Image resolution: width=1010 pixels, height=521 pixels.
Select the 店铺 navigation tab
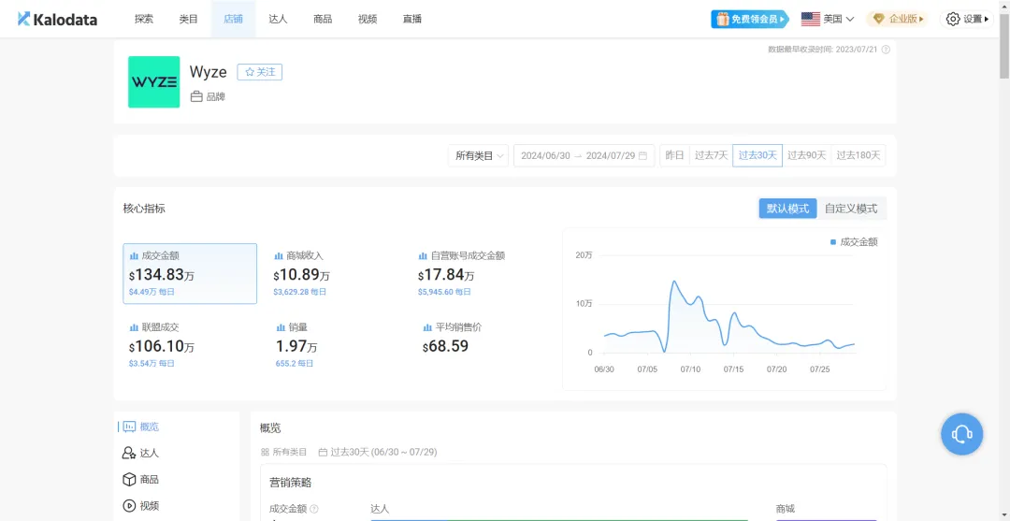click(x=233, y=19)
